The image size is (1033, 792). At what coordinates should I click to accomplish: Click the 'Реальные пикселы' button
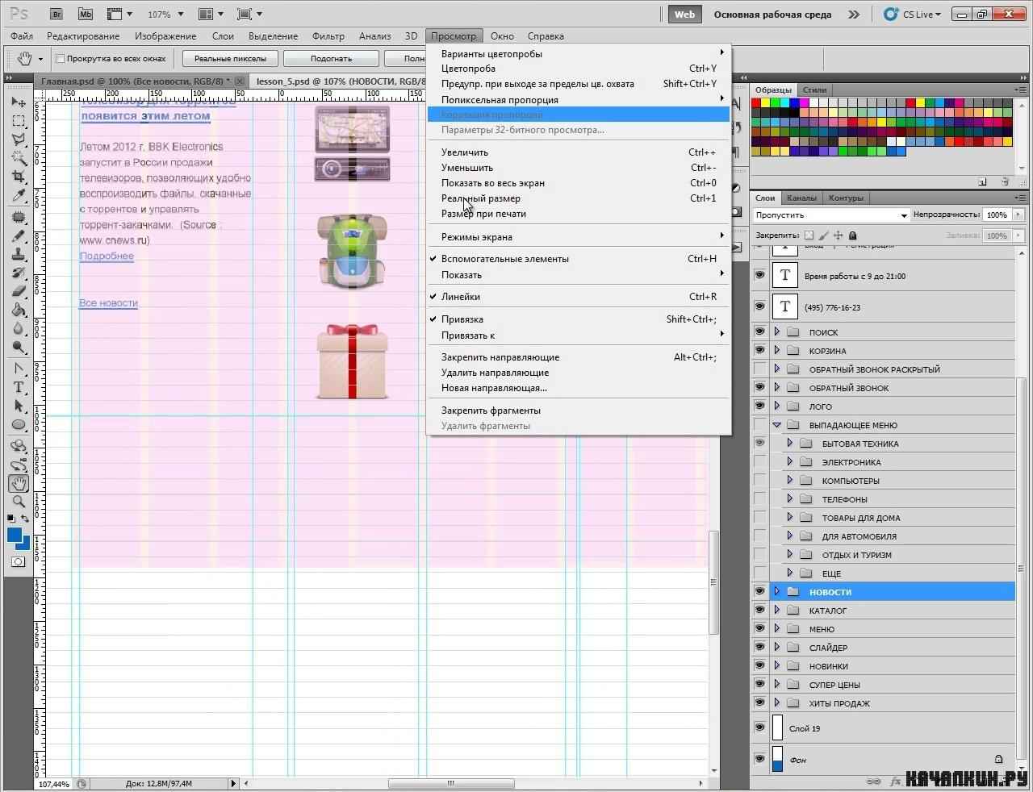(230, 58)
